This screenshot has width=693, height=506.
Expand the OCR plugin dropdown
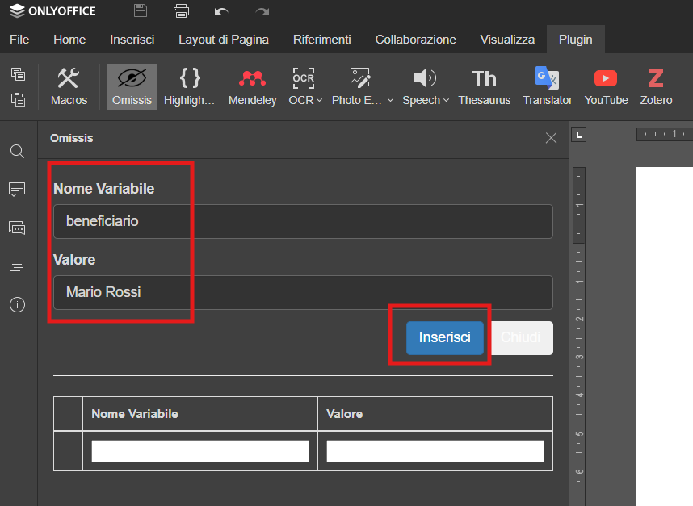(x=319, y=101)
